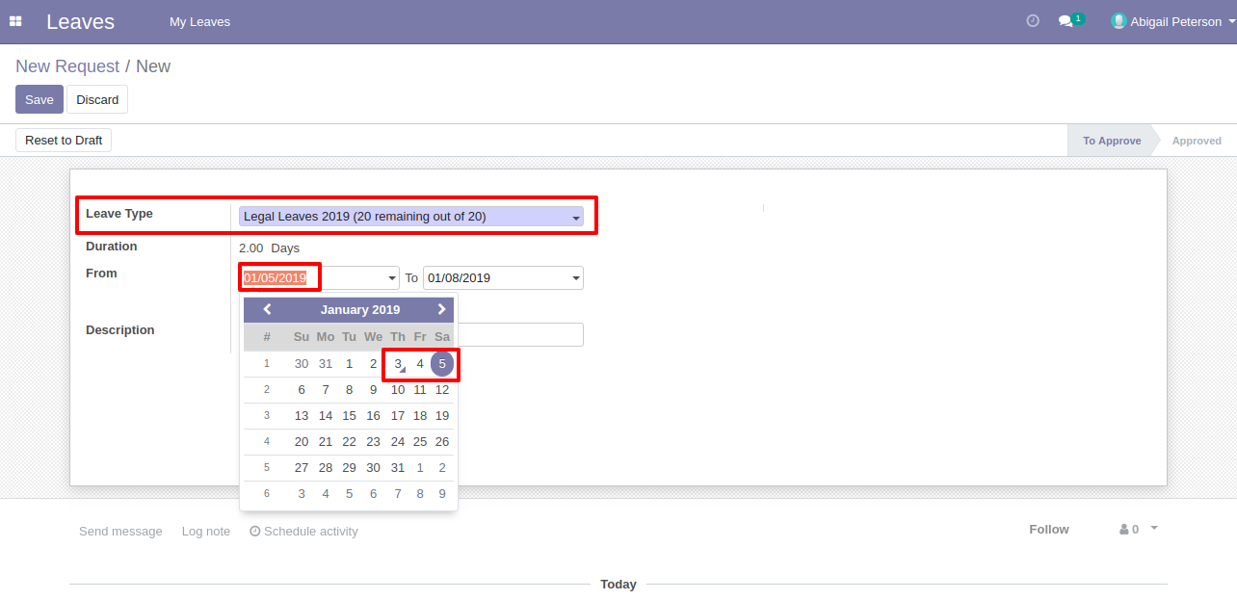Select January 10 in calendar
The image size is (1237, 600).
[397, 390]
